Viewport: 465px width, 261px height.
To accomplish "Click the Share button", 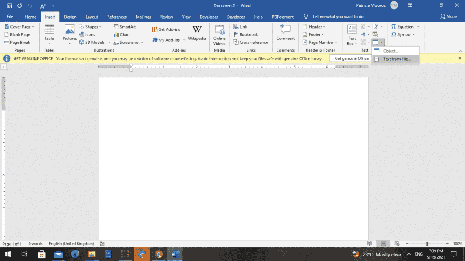I will coord(448,17).
